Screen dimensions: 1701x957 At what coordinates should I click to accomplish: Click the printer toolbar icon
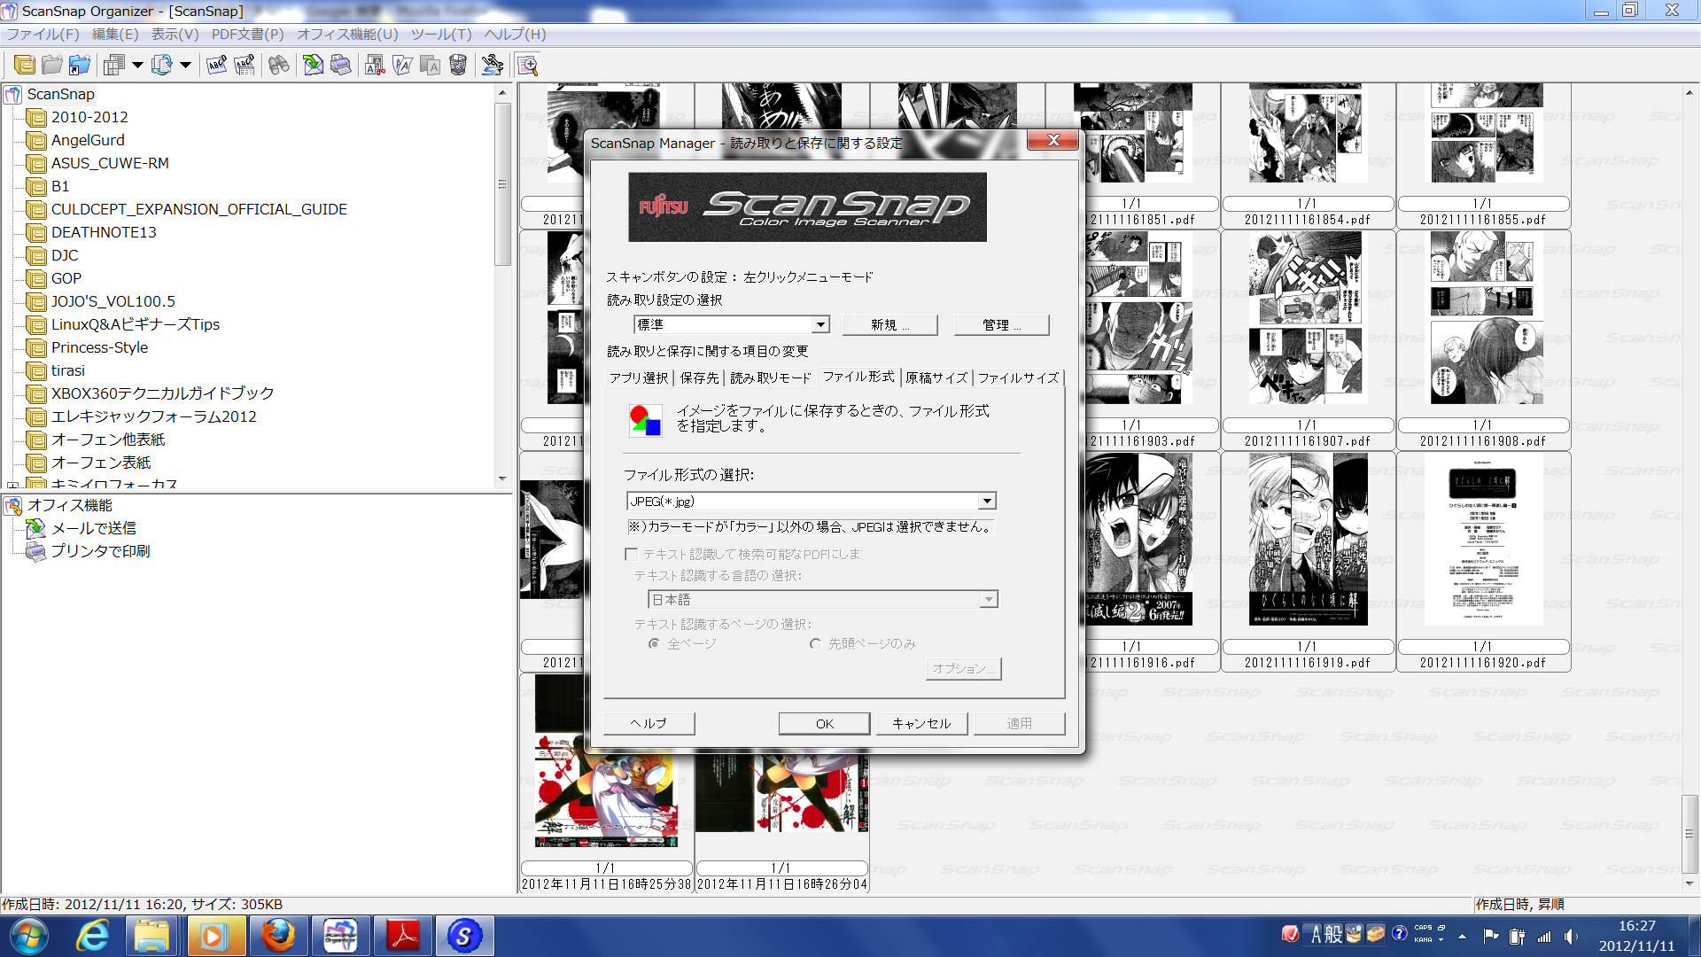click(x=341, y=65)
